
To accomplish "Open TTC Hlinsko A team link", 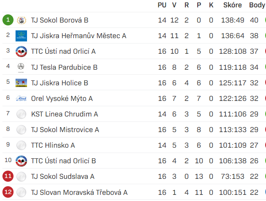I will pos(53,145).
